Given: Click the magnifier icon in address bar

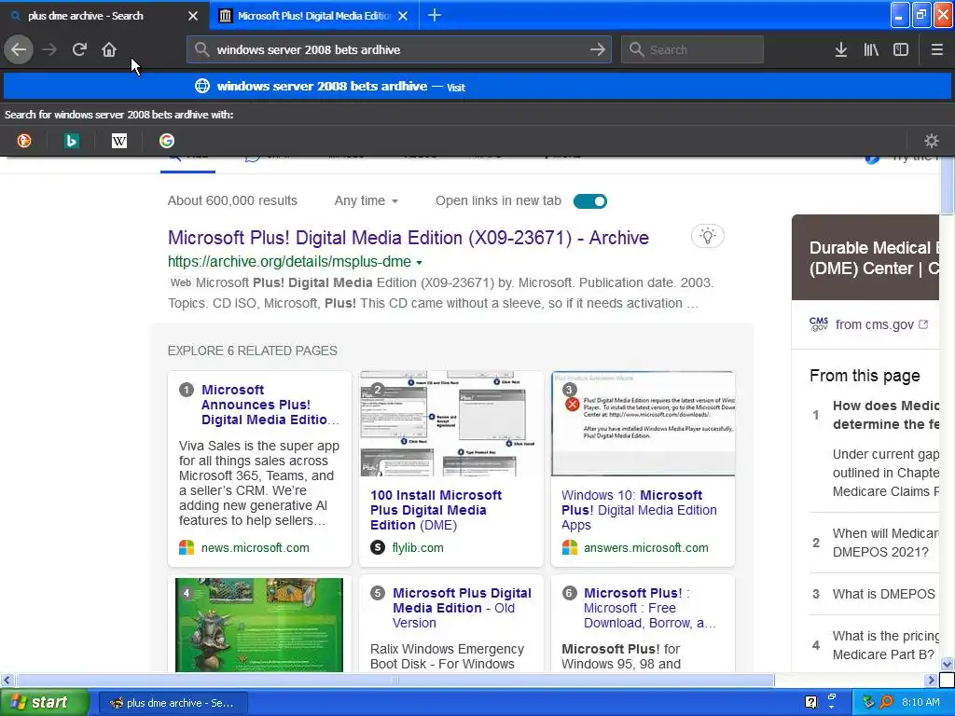Looking at the screenshot, I should tap(201, 49).
